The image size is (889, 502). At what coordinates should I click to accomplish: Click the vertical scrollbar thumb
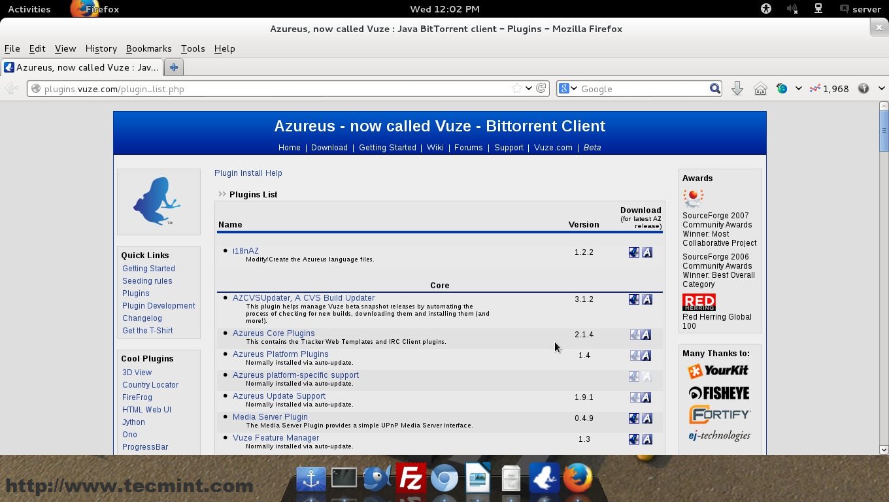point(884,130)
